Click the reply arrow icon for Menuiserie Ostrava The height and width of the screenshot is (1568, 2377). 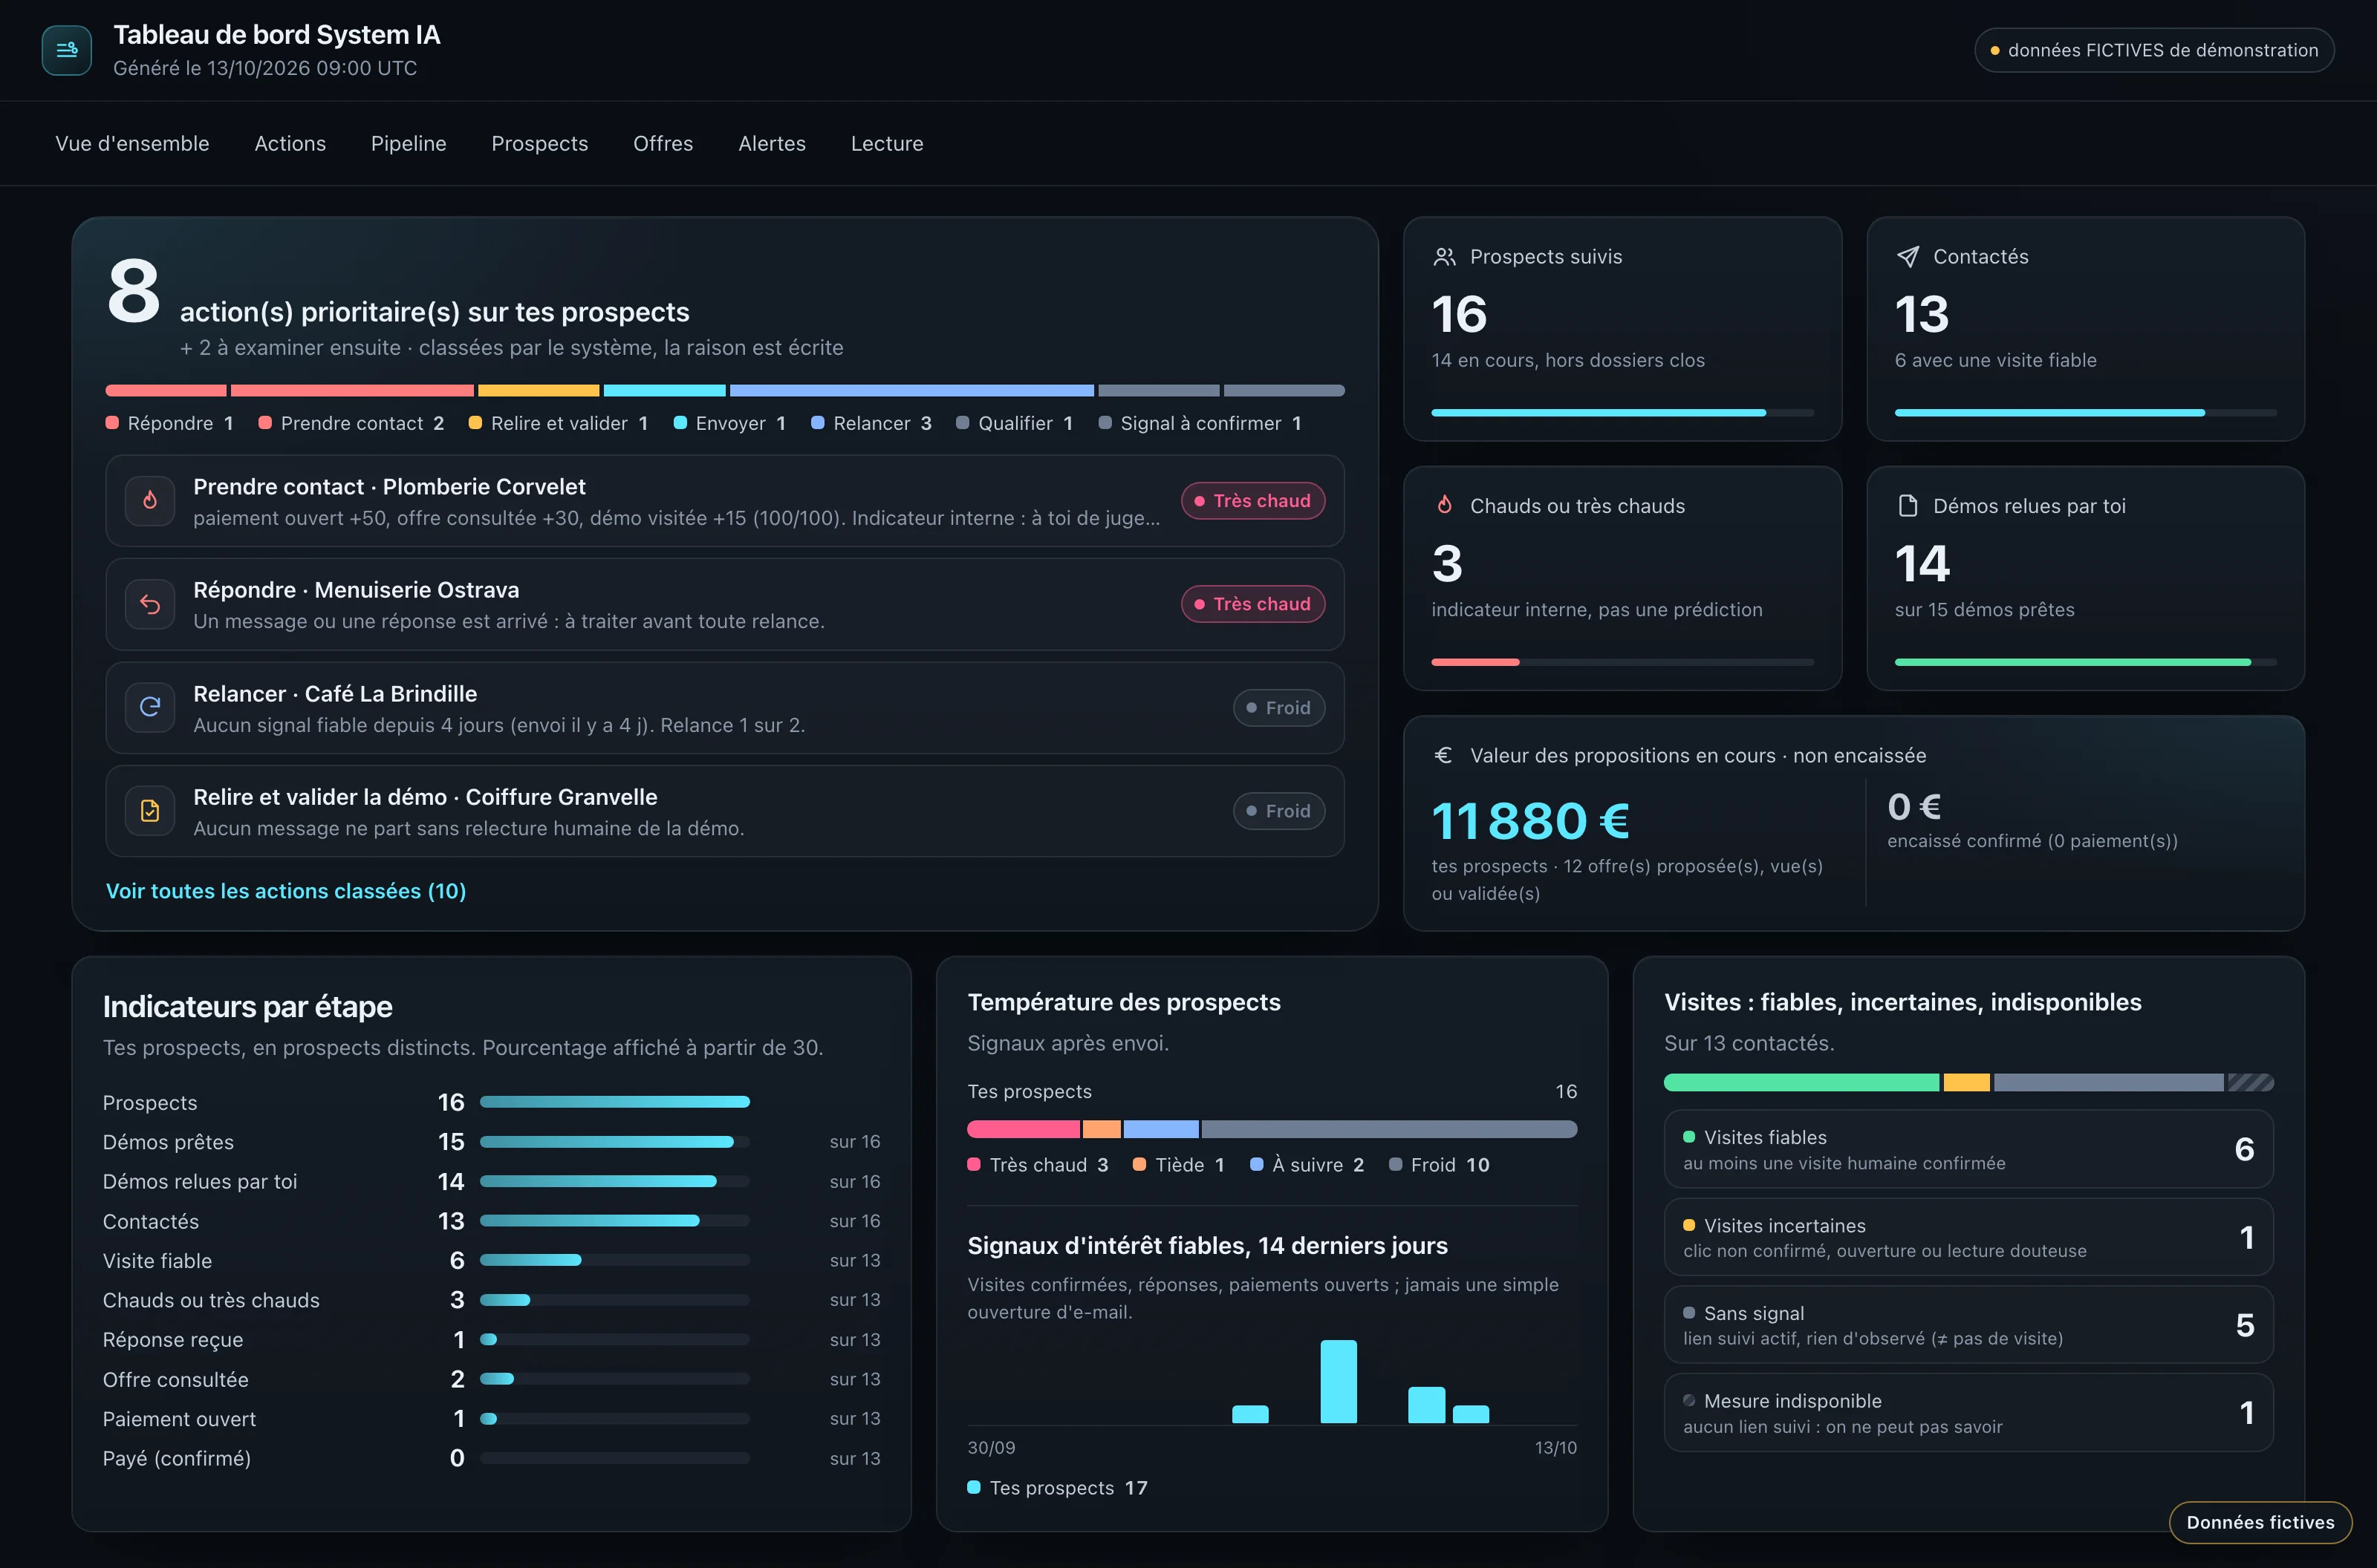point(150,604)
